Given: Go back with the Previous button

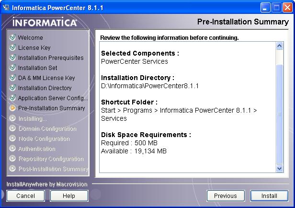Looking at the screenshot, I should (226, 196).
